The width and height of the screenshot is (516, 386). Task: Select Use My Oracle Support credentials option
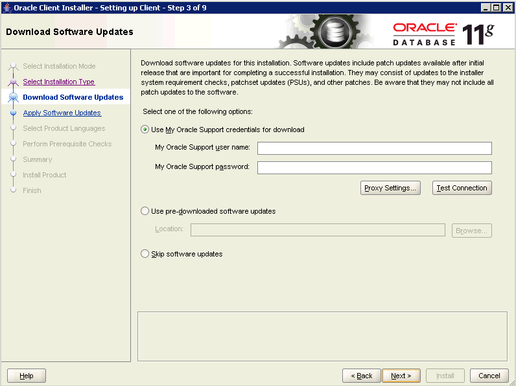145,130
